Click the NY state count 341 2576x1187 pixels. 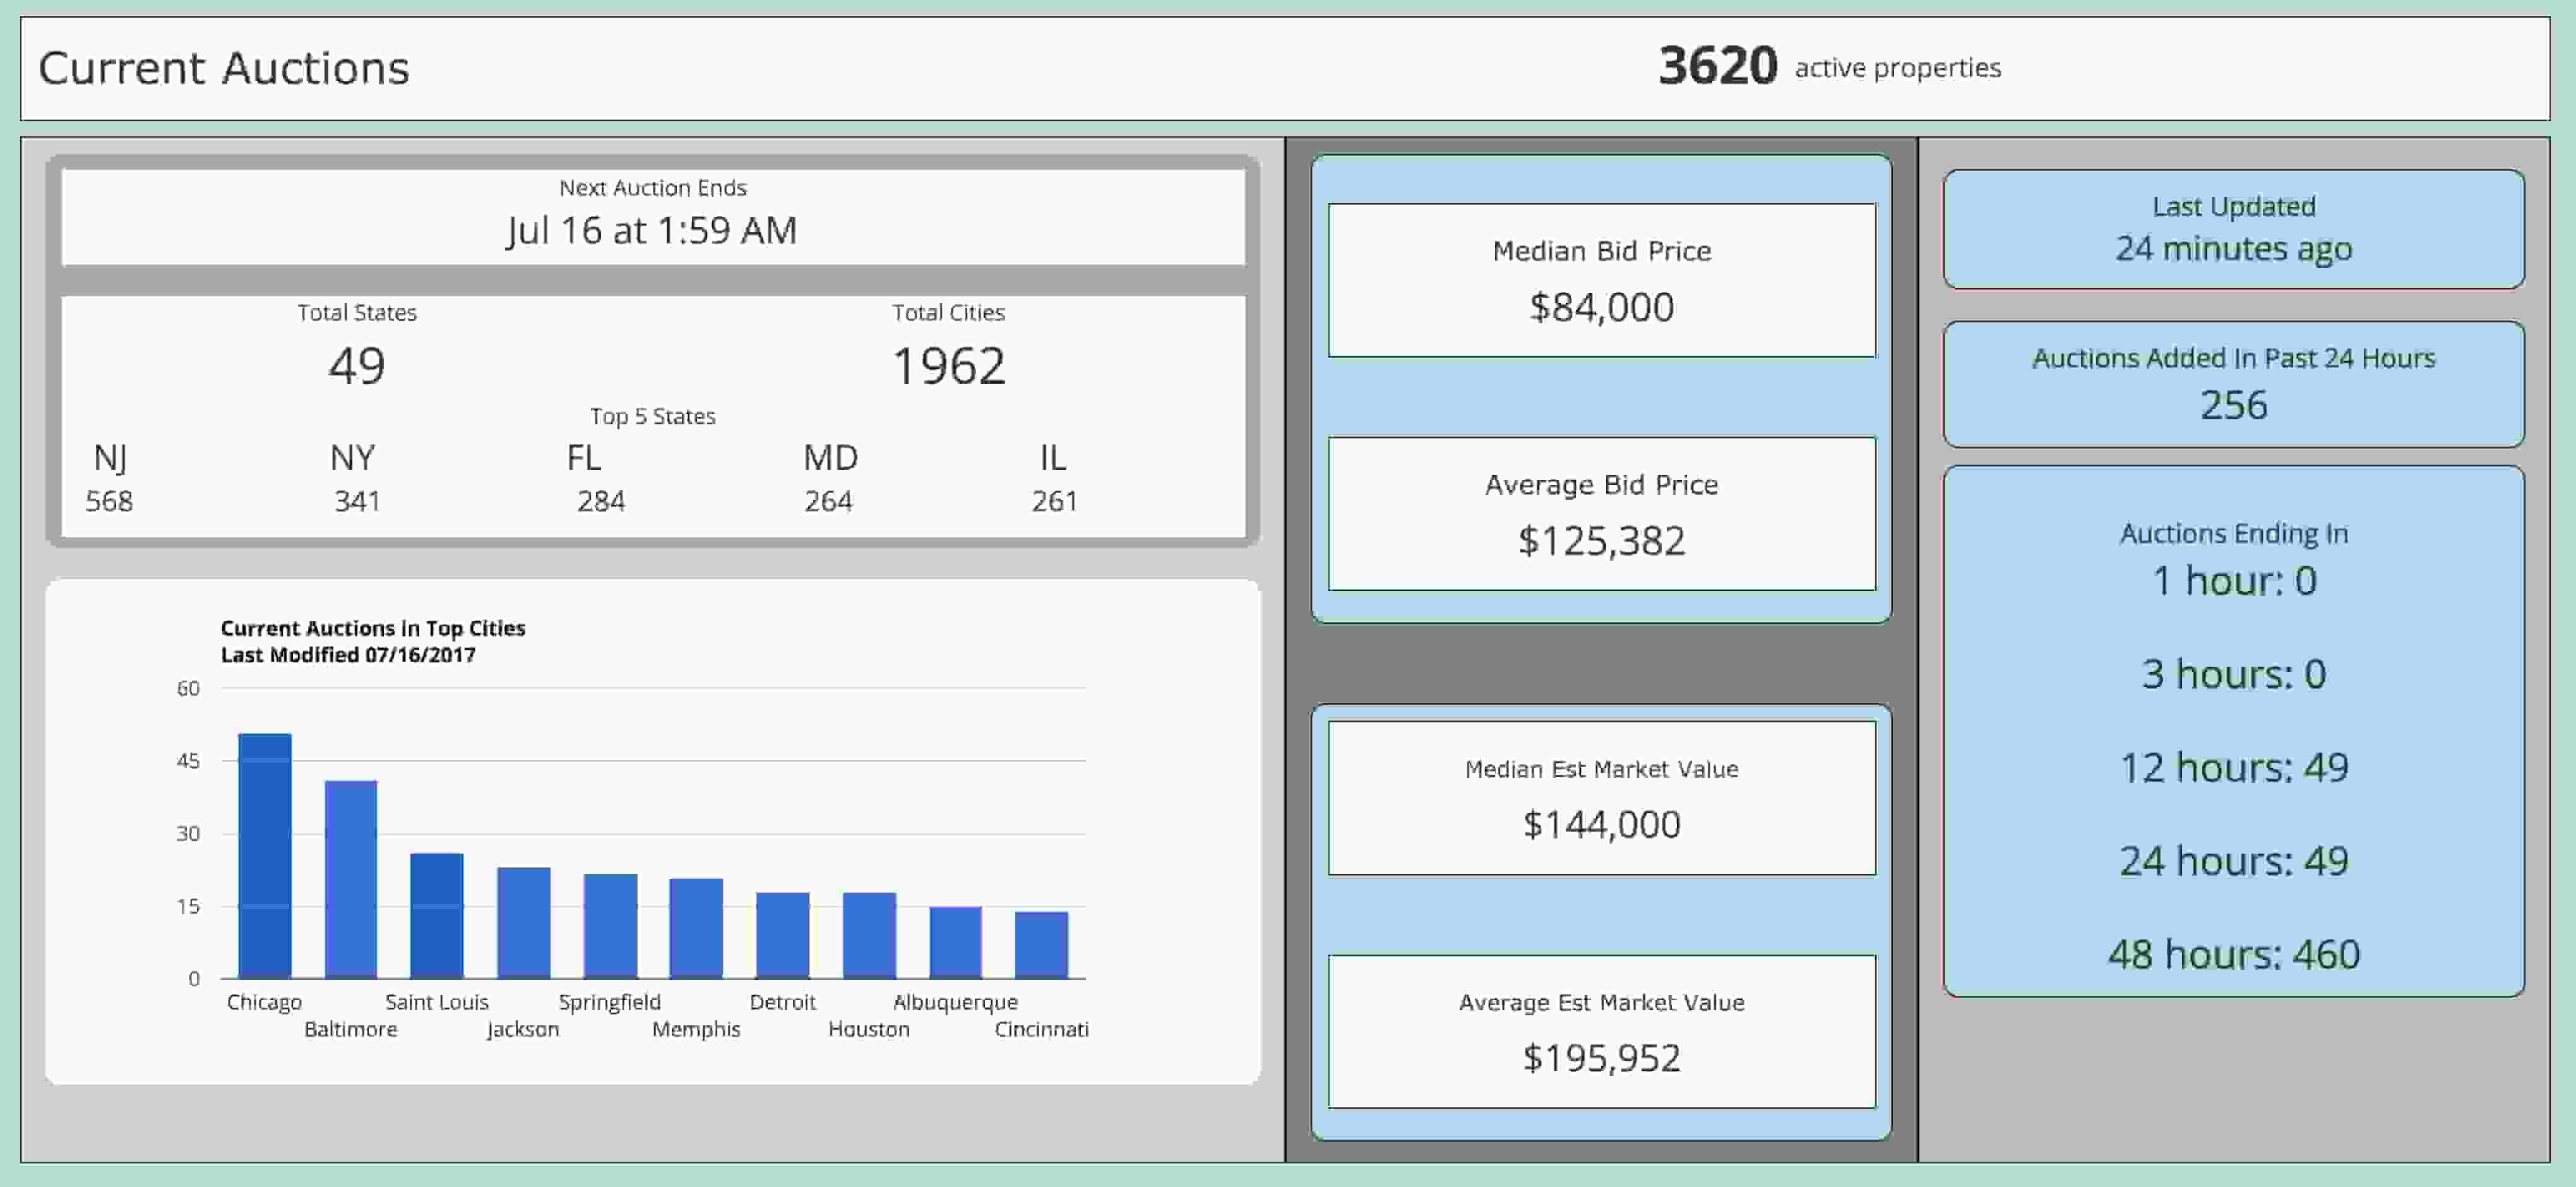pyautogui.click(x=357, y=501)
